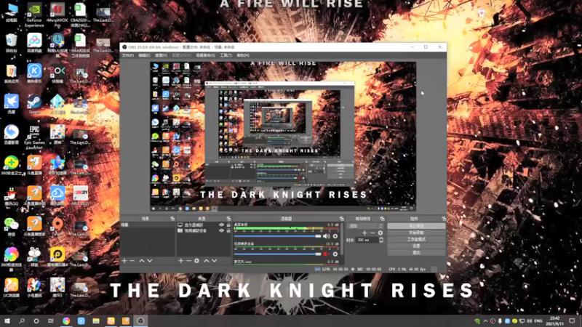
Task: Open desktop audio settings gear in mixer
Action: (335, 236)
